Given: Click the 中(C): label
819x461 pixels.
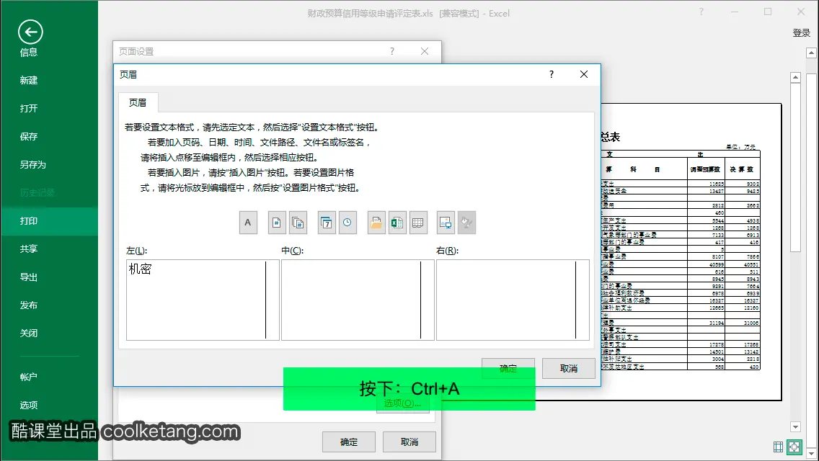Looking at the screenshot, I should pyautogui.click(x=293, y=251).
